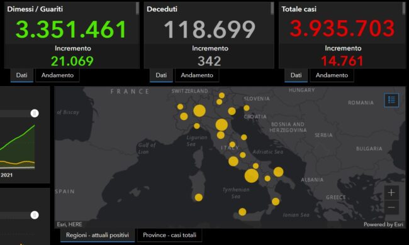Select the bubble above the Ligurian Sea label
409x245 pixels.
point(197,126)
